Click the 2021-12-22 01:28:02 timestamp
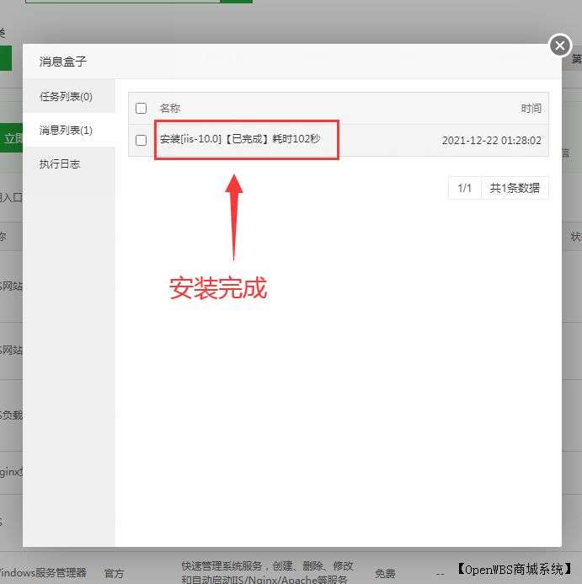Viewport: 582px width, 584px height. tap(491, 141)
